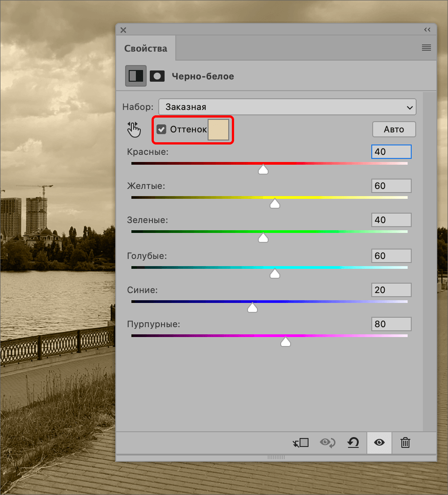Uncheck the Оттенок tint checkbox
Image resolution: width=448 pixels, height=495 pixels.
pyautogui.click(x=161, y=130)
